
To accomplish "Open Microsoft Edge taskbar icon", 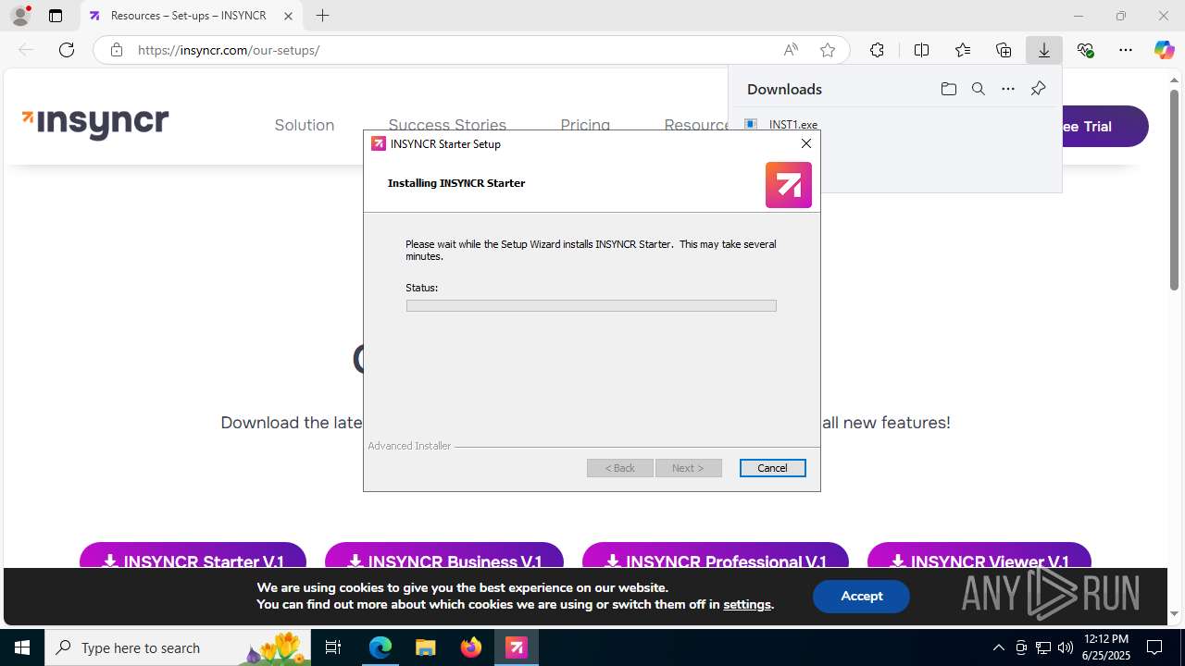I will 380,647.
